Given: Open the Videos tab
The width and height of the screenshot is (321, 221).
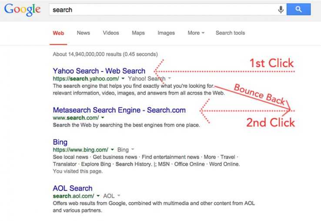Looking at the screenshot, I should [111, 33].
